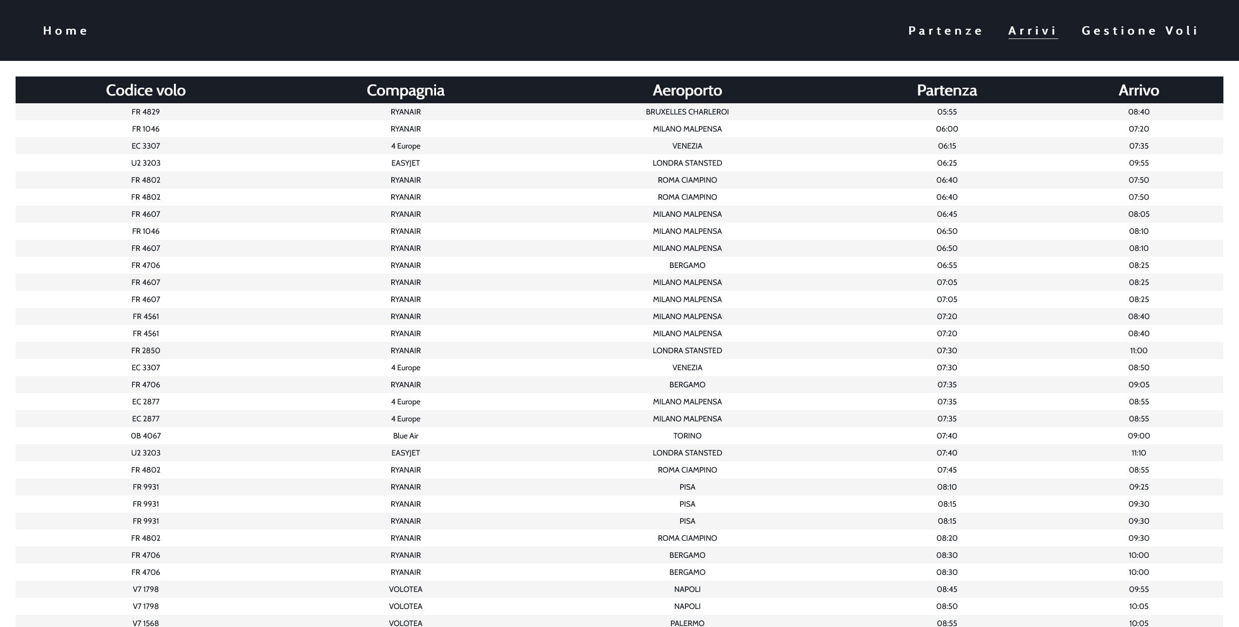Click the Compagnia column header
Screen dimensions: 1239x627
(405, 90)
